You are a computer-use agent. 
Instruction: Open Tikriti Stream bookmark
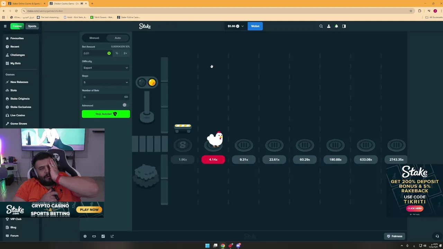102,17
